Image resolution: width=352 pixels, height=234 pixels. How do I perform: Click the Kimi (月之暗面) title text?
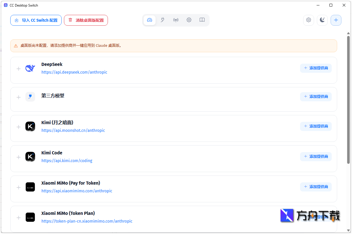tap(57, 123)
